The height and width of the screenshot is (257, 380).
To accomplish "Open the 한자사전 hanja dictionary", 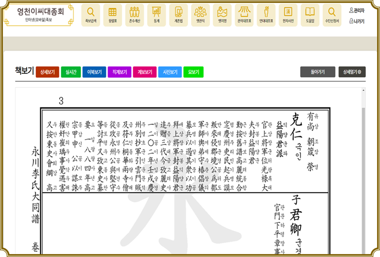I will (288, 14).
